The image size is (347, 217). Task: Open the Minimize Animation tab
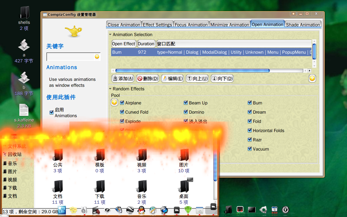230,24
